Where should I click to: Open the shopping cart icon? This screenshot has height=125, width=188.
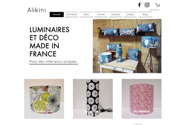(x=158, y=5)
